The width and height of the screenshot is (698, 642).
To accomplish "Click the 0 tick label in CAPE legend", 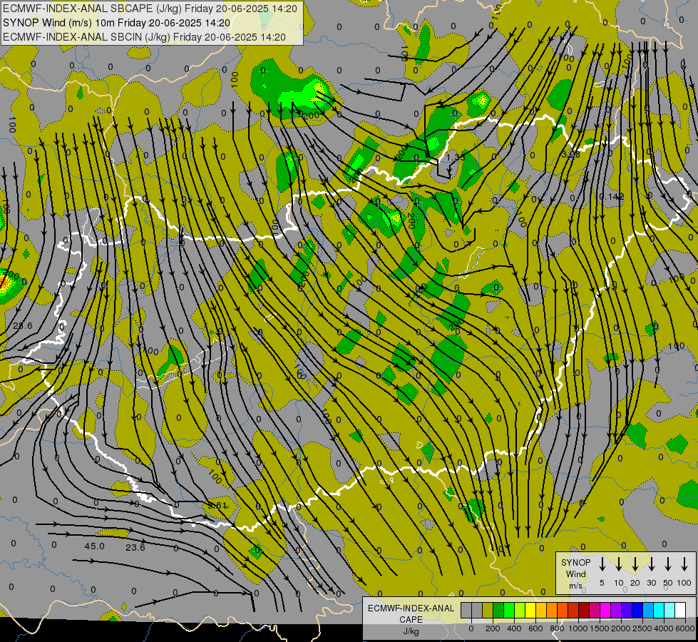I will coord(471,628).
